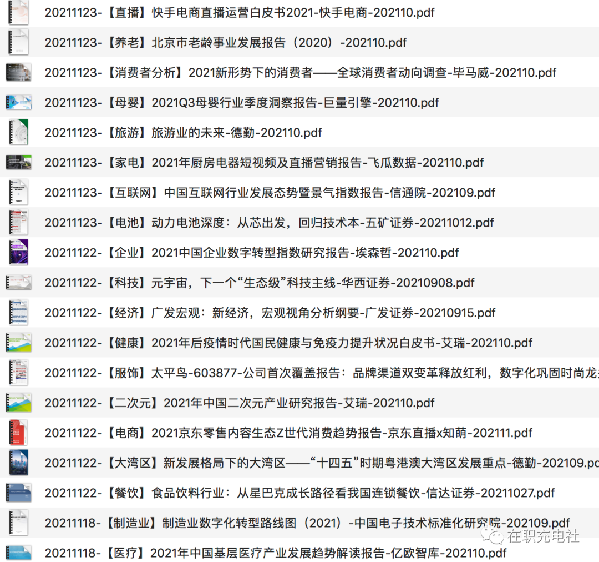
Task: Select 新发展格局下的大湾区 德勤 file
Action: pos(322,463)
